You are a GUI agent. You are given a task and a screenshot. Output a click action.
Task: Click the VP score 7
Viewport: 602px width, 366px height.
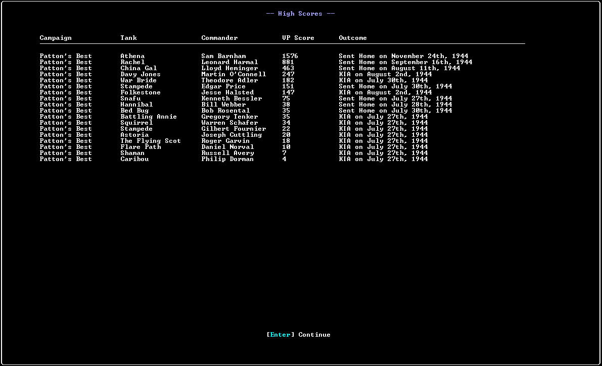(284, 153)
